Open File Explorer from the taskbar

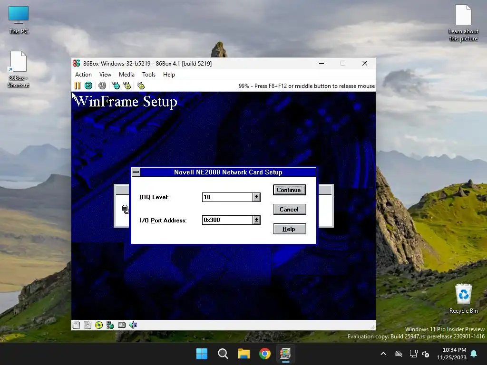244,354
